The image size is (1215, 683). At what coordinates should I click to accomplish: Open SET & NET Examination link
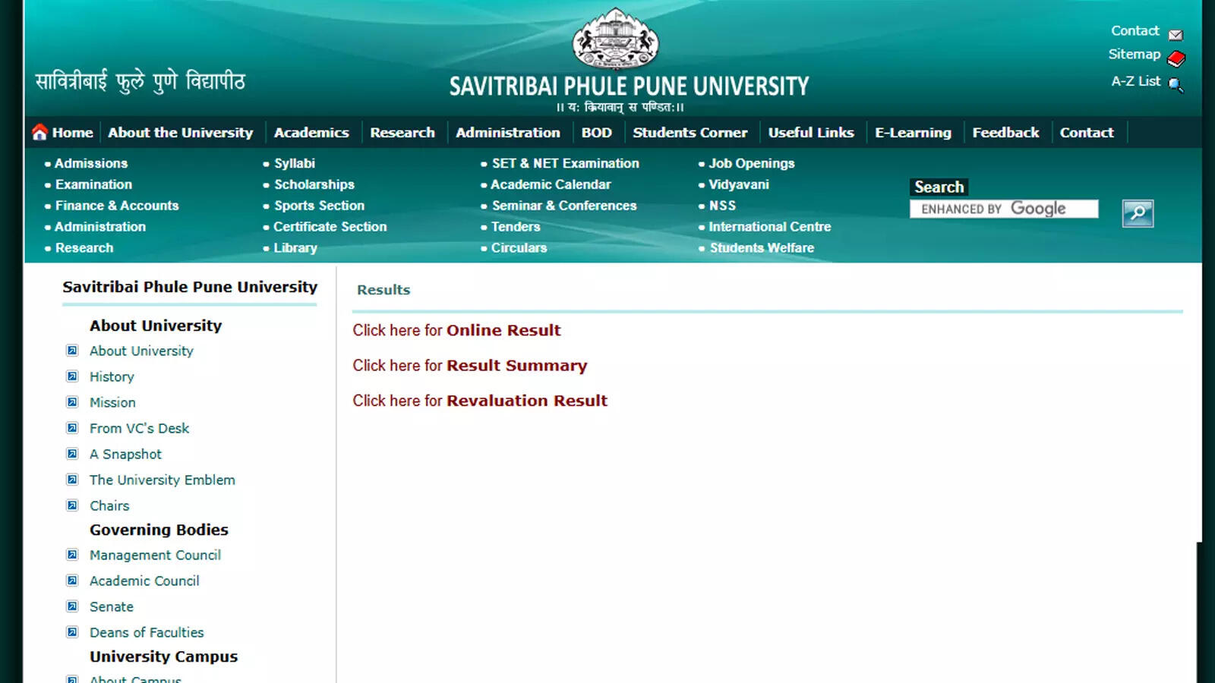point(566,163)
